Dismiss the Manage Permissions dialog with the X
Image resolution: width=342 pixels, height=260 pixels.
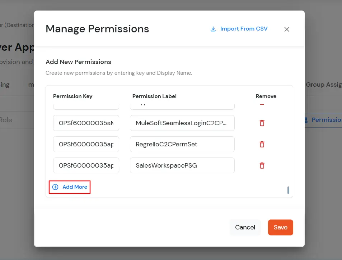[286, 29]
